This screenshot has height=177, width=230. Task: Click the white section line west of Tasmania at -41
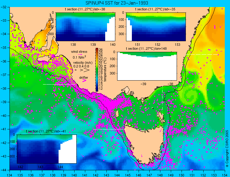tap(109, 129)
